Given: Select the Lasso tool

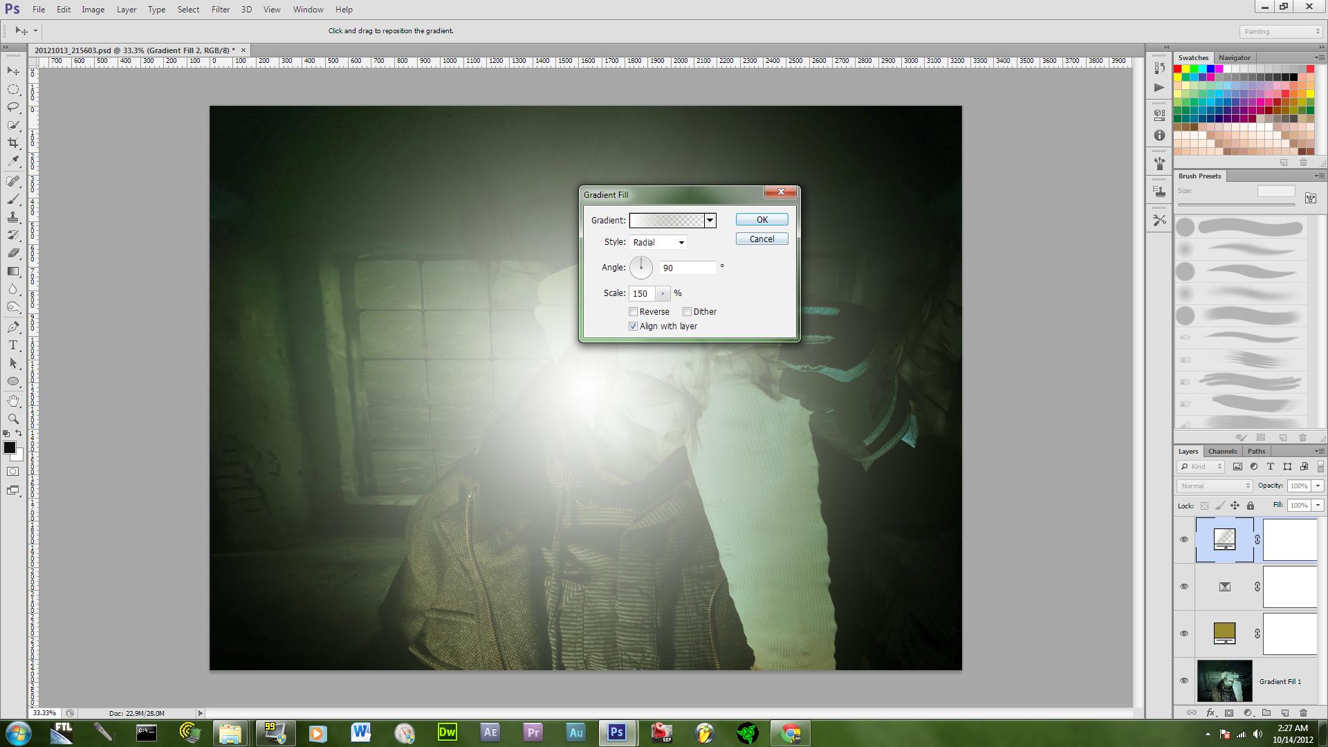Looking at the screenshot, I should click(x=13, y=107).
